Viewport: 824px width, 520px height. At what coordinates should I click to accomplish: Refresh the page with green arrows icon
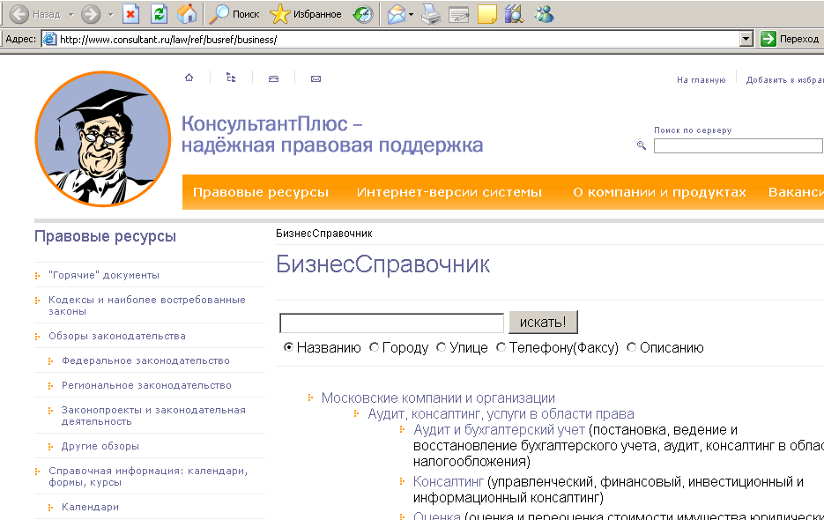tap(159, 14)
